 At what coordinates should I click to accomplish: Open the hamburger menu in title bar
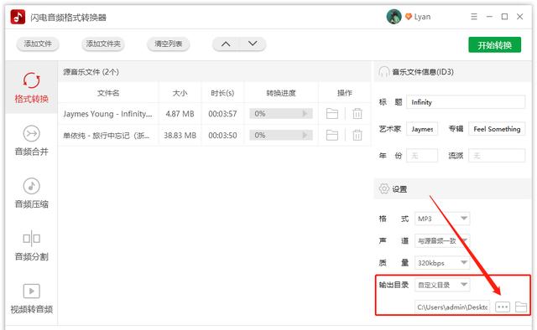(x=474, y=17)
